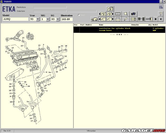Jump to first record arrow button

point(155,19)
